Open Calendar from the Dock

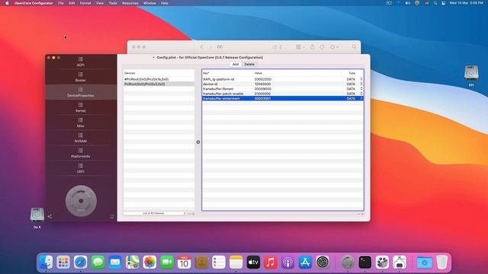[185, 262]
